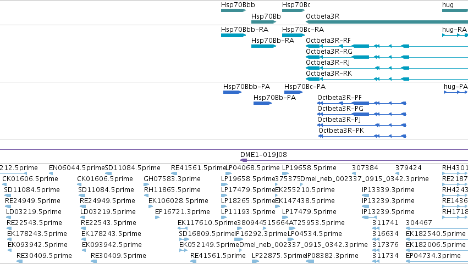Select the EK117610.5prime EST
Image resolution: width=468 pixels, height=264 pixels.
(x=207, y=223)
